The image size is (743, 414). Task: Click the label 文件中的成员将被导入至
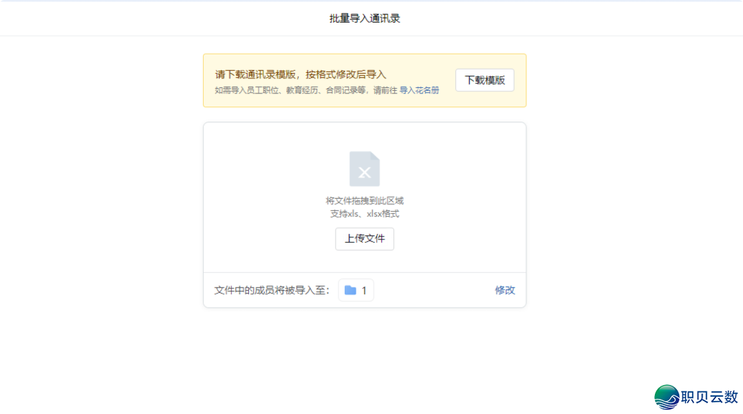pyautogui.click(x=272, y=290)
